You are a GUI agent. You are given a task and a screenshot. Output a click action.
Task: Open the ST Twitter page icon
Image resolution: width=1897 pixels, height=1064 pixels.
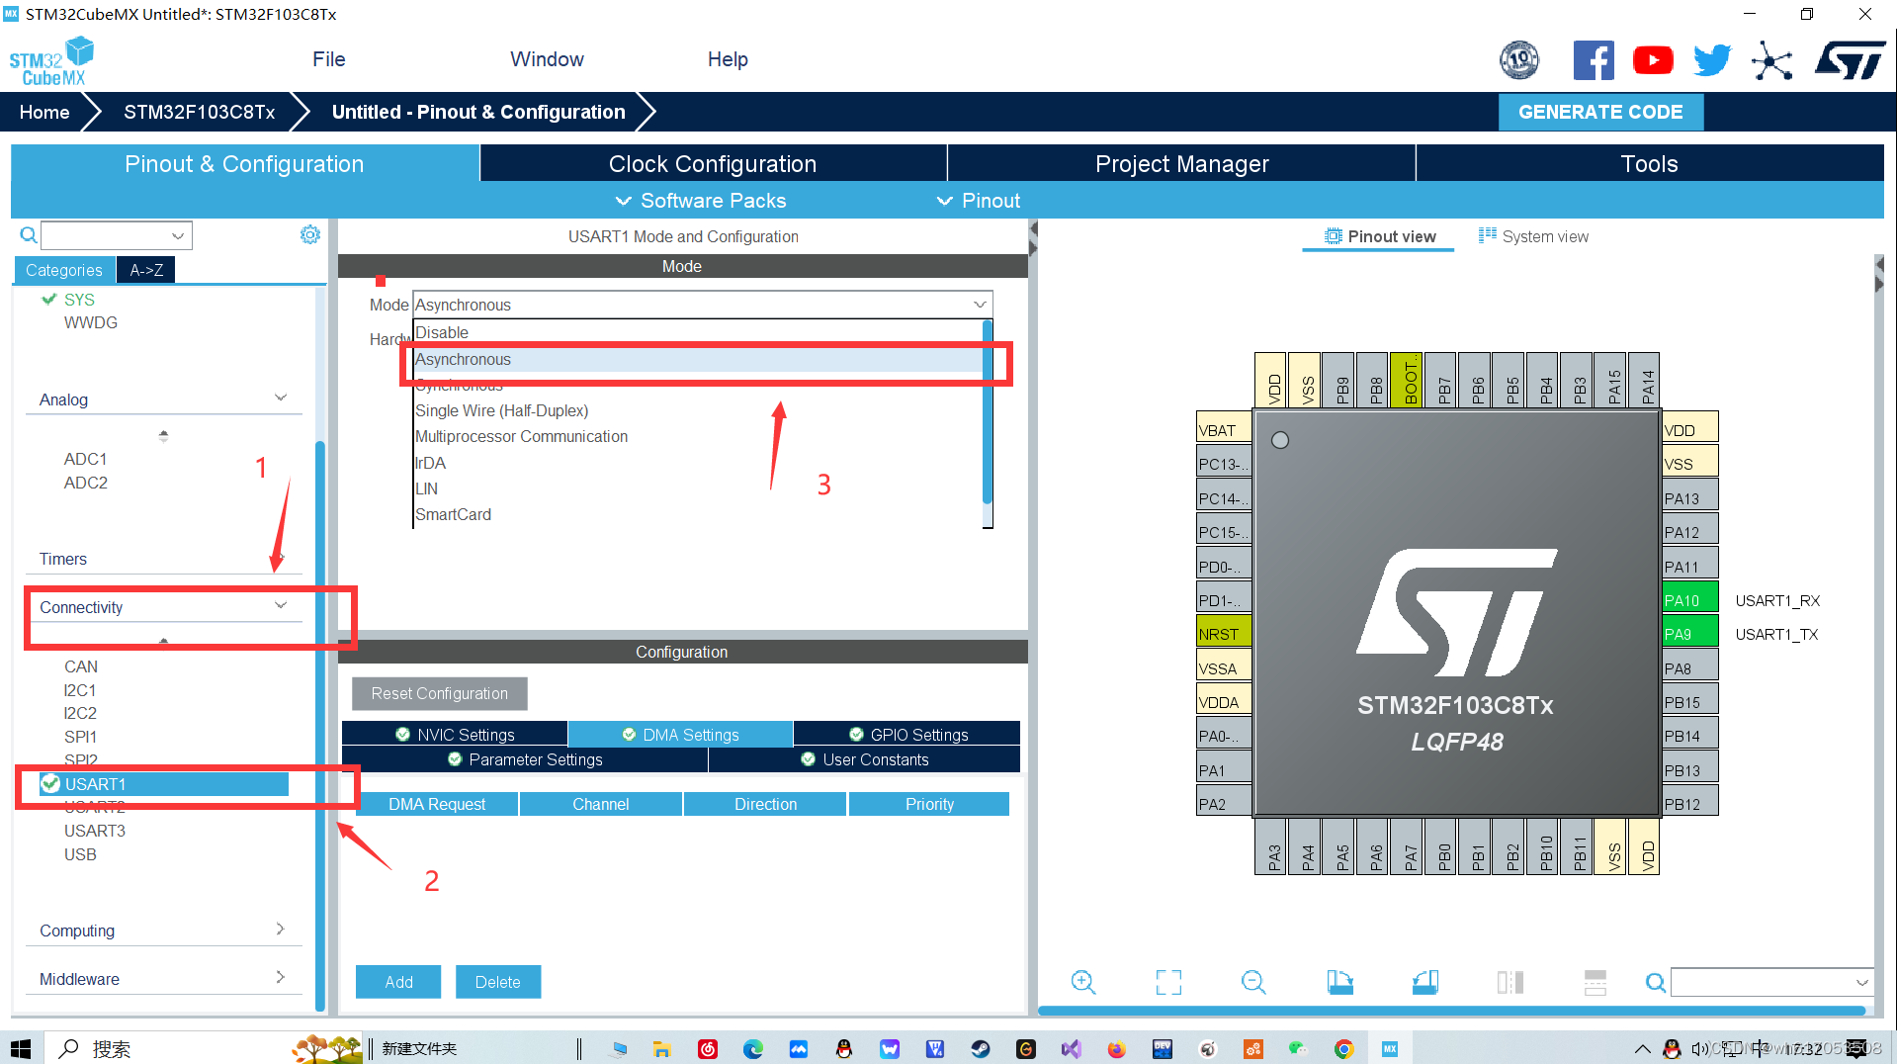(x=1712, y=59)
